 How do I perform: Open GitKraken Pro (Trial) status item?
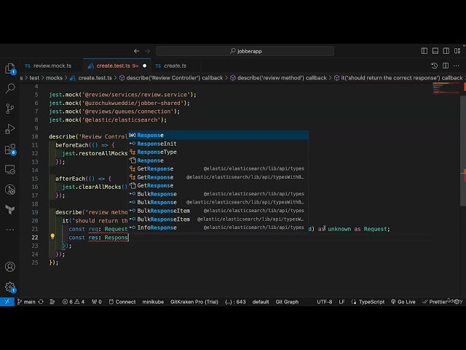194,302
